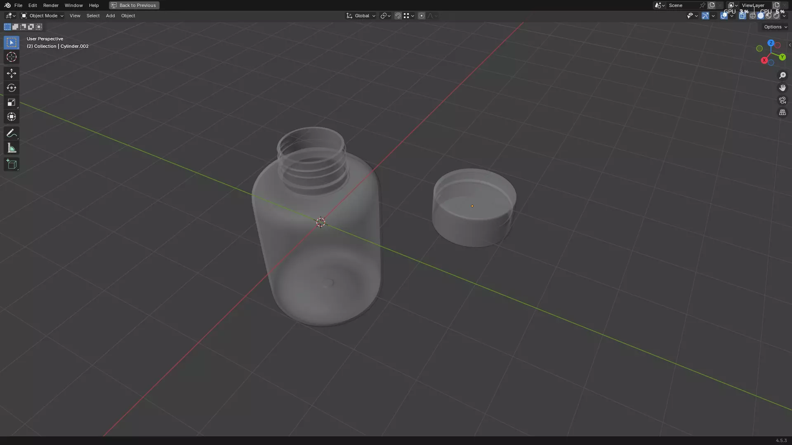This screenshot has height=445, width=792.
Task: Activate the Add Cube tool
Action: click(12, 164)
